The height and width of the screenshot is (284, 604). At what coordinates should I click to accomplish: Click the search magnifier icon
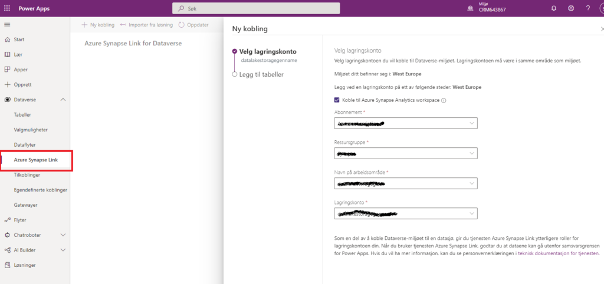point(180,8)
